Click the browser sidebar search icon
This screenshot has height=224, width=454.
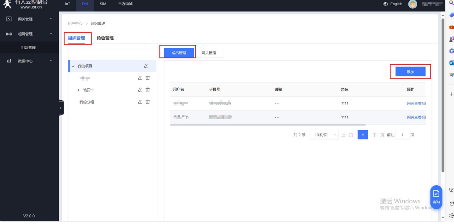[451, 3]
